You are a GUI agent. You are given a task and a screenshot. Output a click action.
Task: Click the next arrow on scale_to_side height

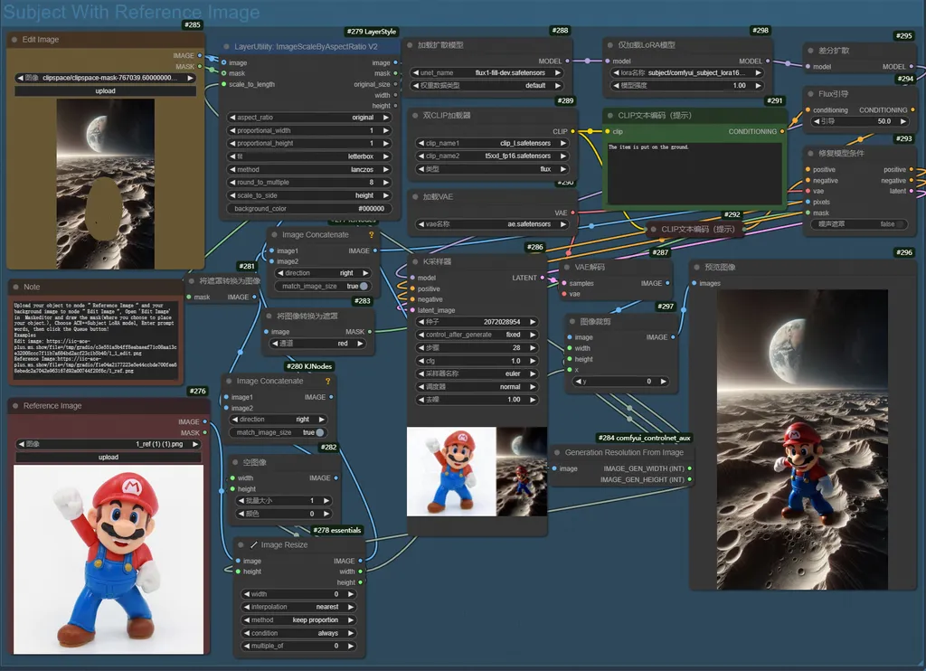point(385,195)
